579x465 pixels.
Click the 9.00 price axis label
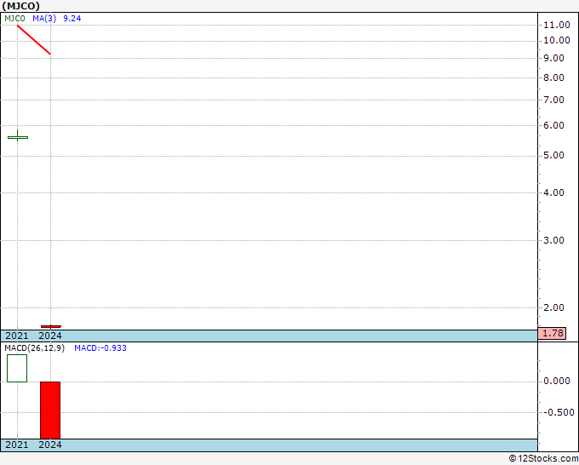[x=554, y=59]
